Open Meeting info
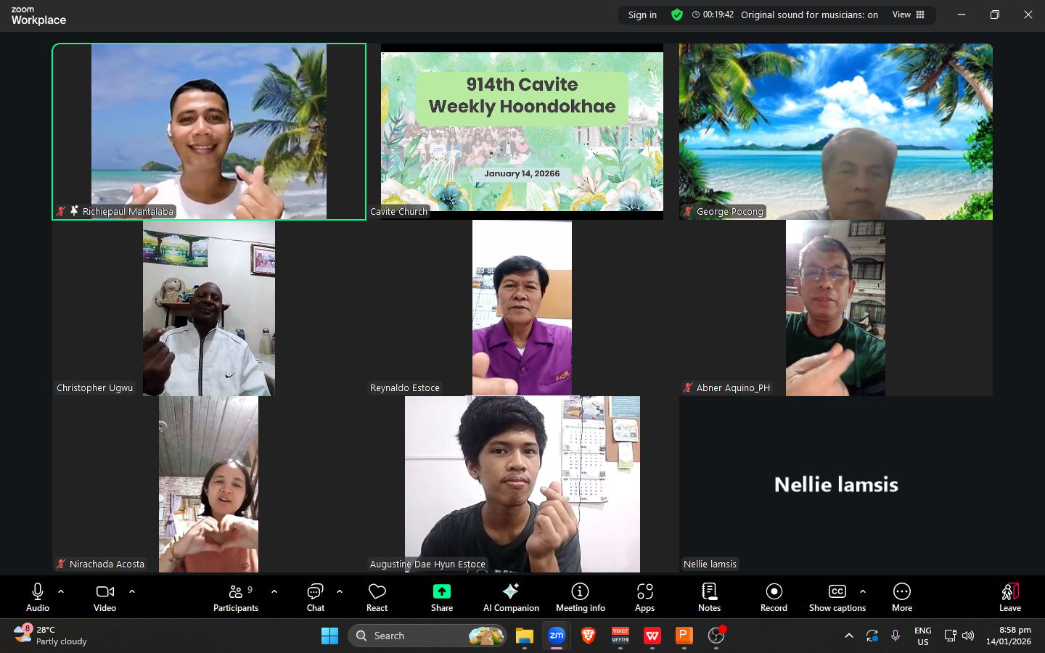The height and width of the screenshot is (653, 1045). [580, 592]
